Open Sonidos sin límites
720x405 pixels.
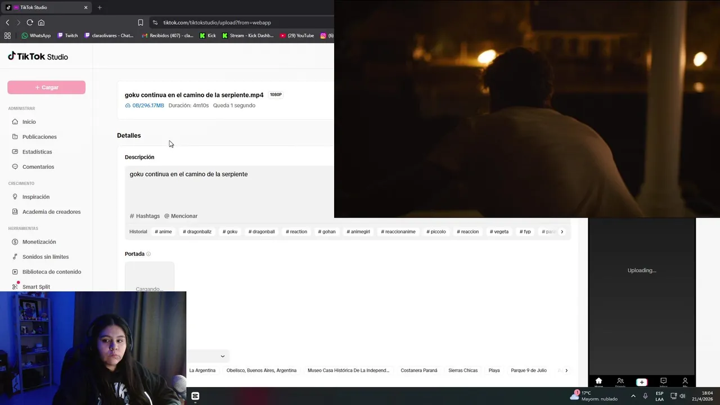pos(46,256)
